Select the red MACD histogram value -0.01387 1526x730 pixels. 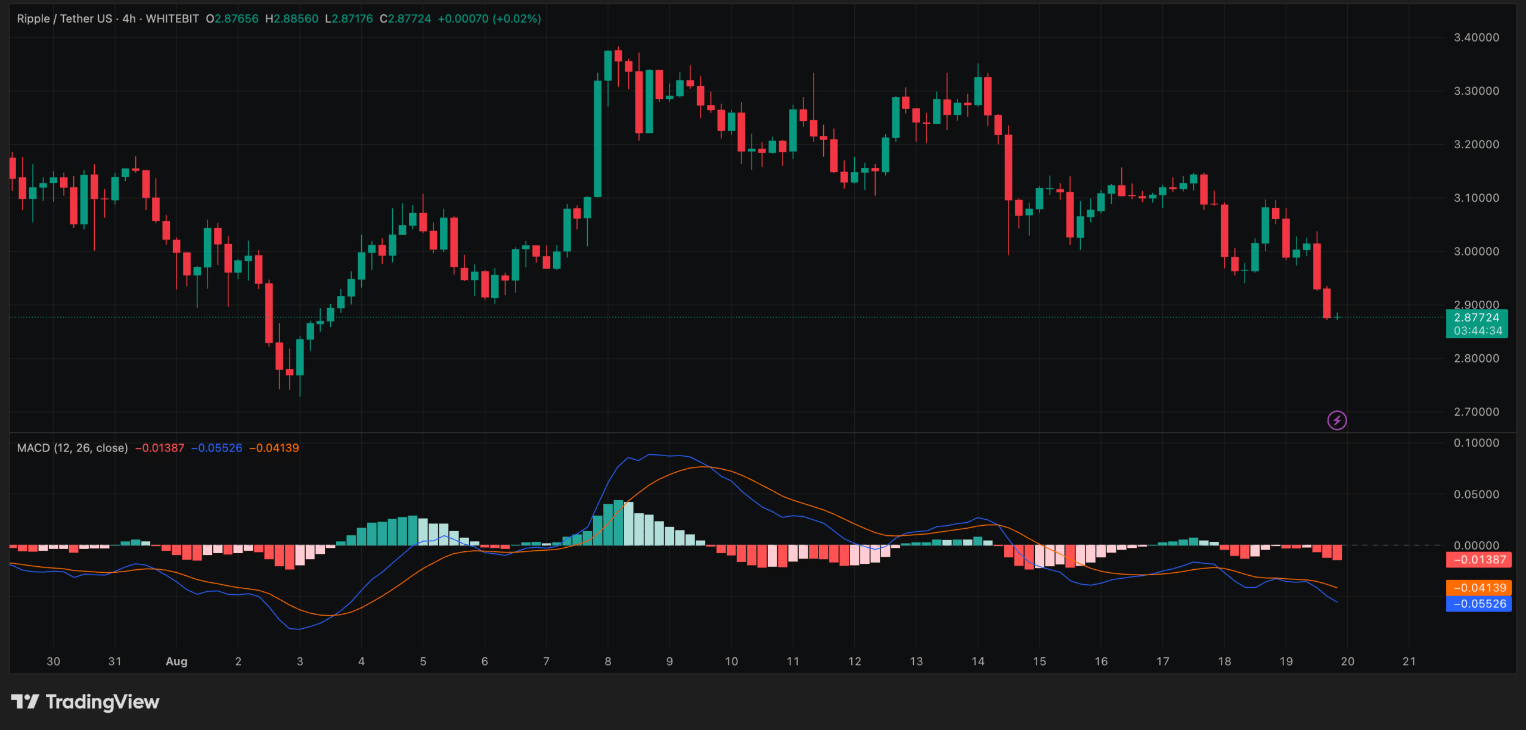point(159,448)
